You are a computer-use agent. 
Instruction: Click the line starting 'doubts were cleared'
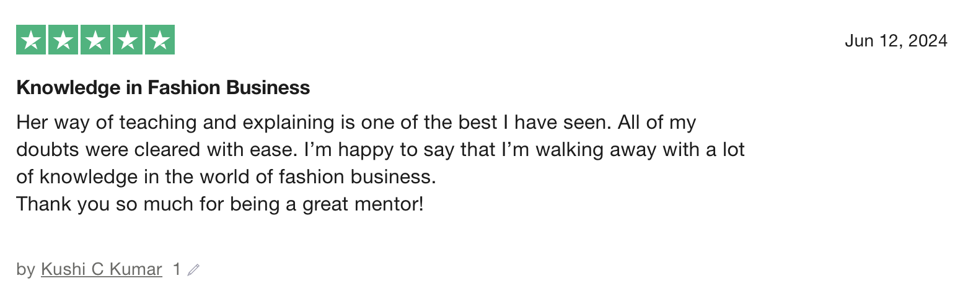tap(381, 150)
